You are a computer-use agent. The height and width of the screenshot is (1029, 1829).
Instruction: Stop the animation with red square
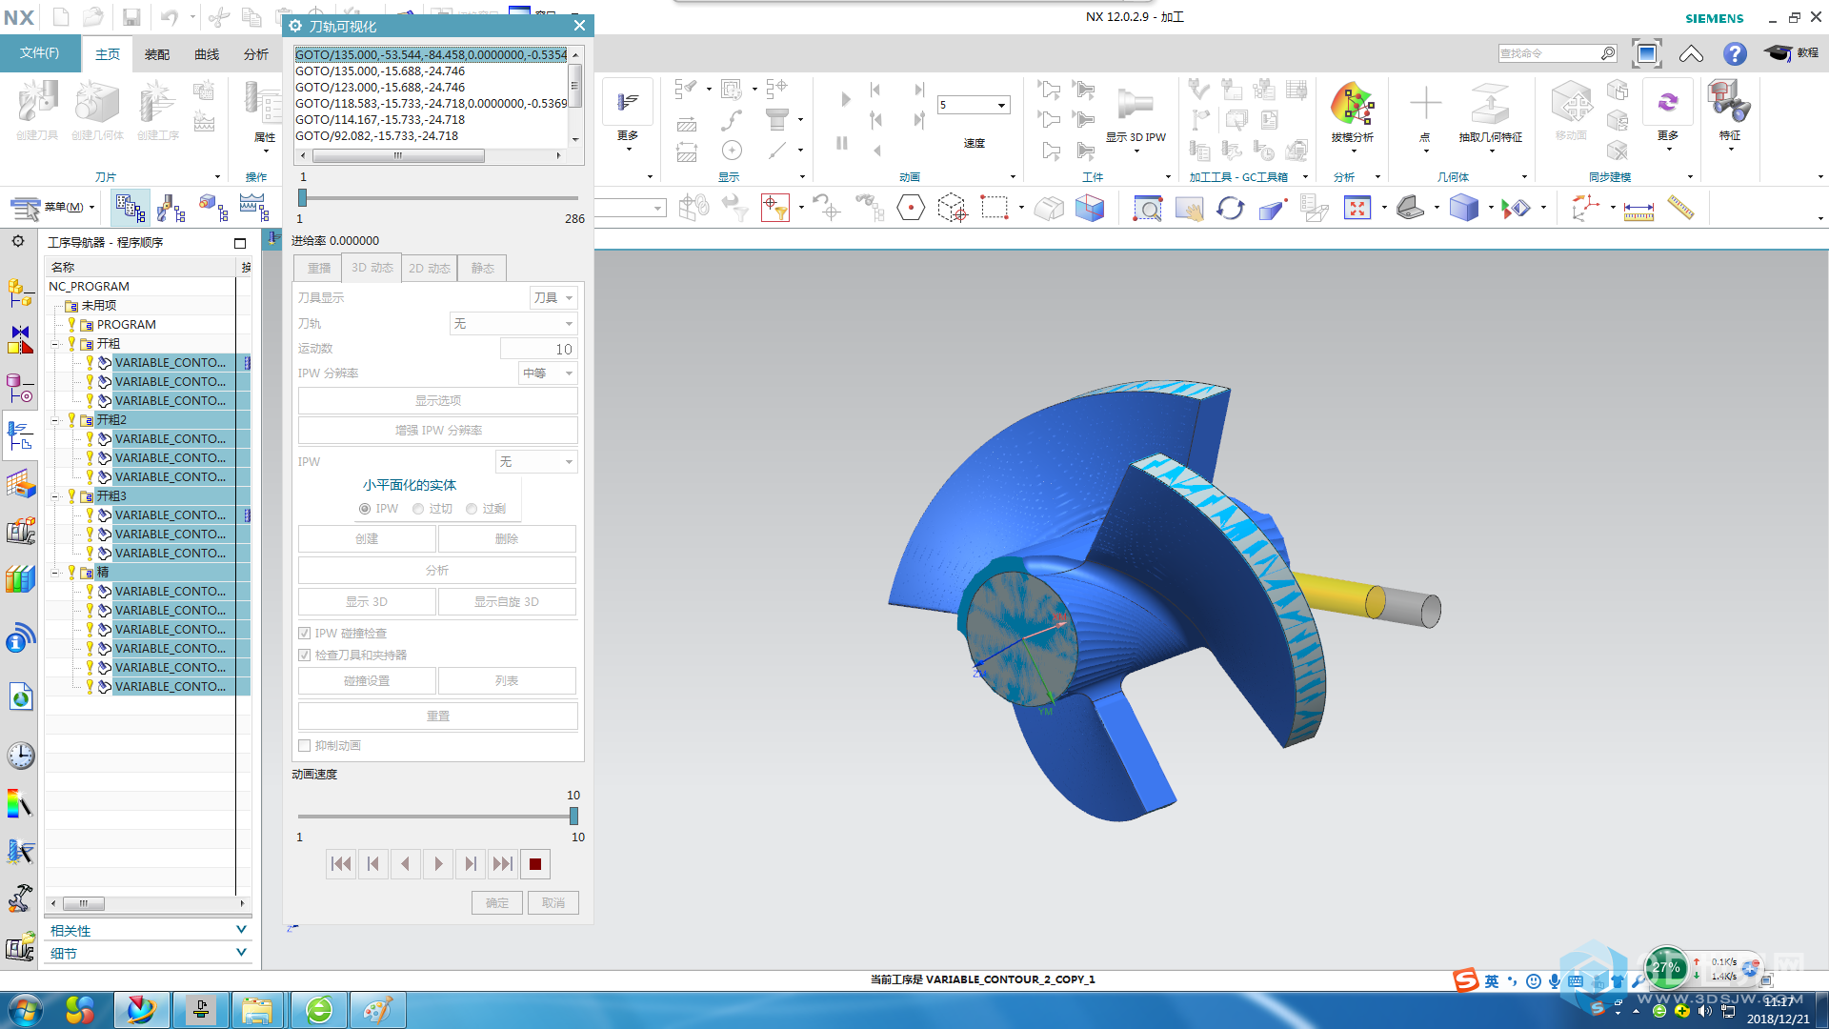click(x=535, y=864)
